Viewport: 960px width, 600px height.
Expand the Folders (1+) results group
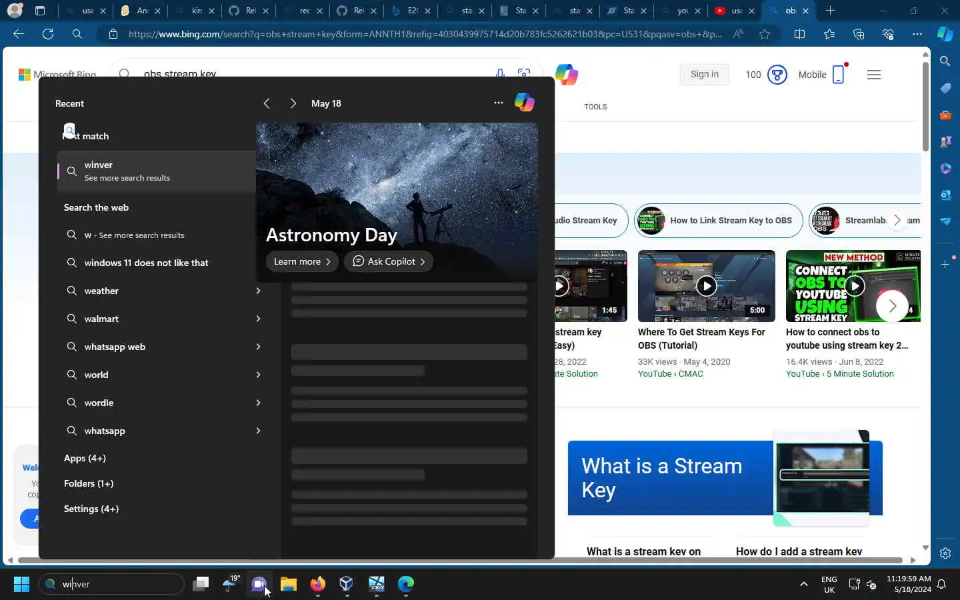(x=89, y=483)
